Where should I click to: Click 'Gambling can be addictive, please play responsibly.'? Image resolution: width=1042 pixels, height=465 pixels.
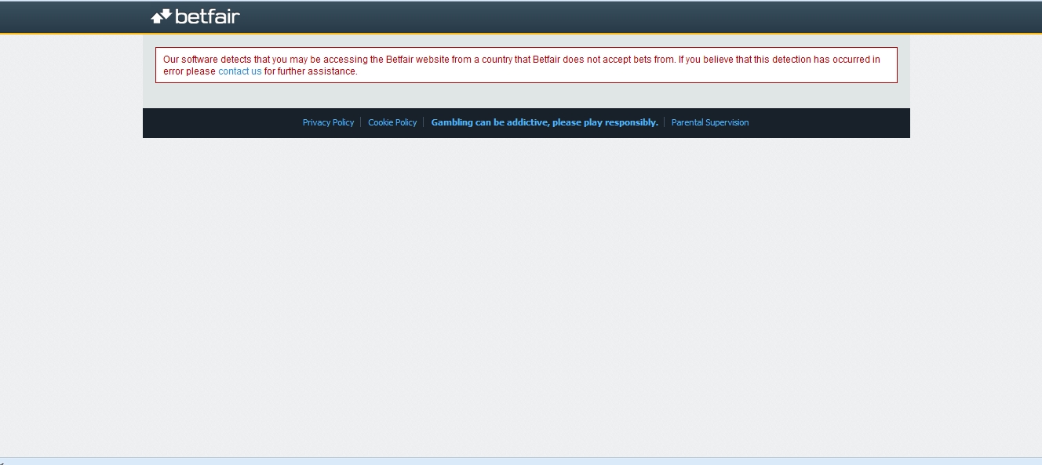pos(545,122)
